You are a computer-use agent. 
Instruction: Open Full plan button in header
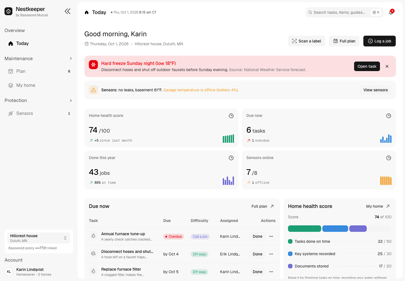coord(344,41)
